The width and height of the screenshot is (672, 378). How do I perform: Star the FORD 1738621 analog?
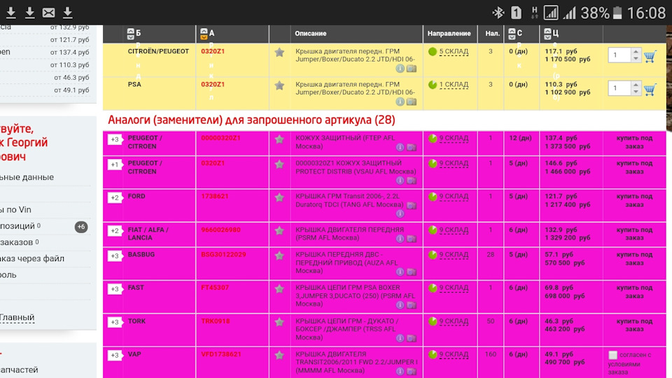click(x=279, y=197)
